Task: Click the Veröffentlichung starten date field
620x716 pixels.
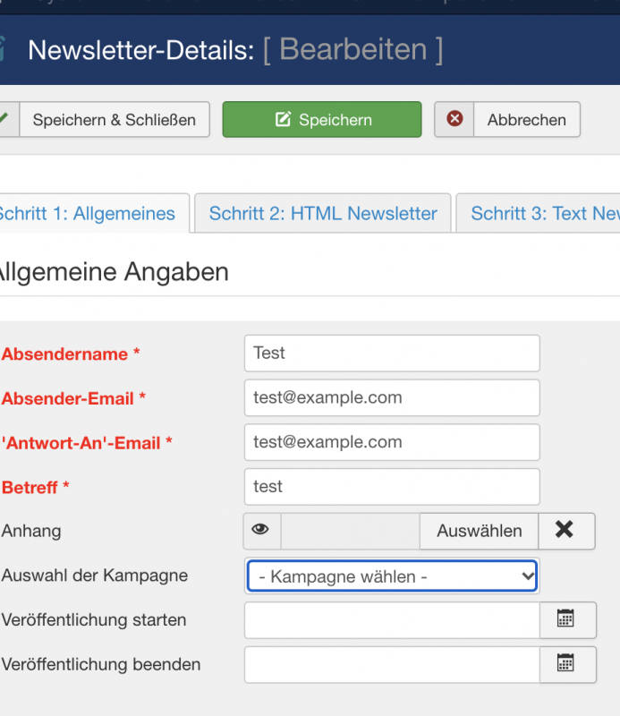Action: (x=392, y=620)
